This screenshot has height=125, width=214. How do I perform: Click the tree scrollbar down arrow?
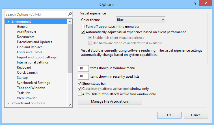pos(70,105)
